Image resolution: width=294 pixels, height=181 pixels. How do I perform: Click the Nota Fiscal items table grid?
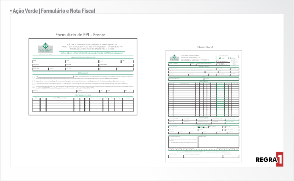tap(204, 99)
